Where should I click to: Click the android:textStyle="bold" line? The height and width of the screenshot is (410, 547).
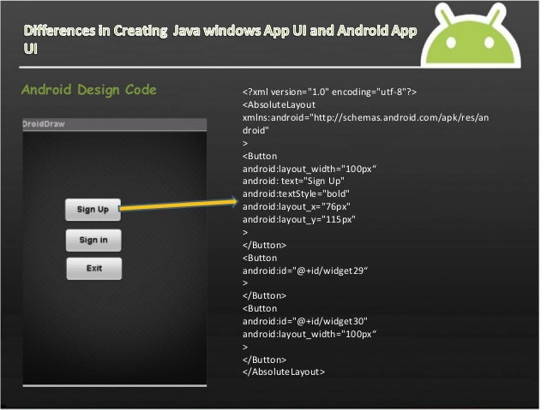click(x=296, y=194)
